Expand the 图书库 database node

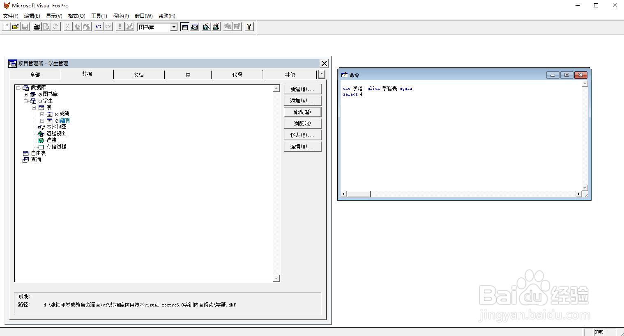click(x=25, y=94)
